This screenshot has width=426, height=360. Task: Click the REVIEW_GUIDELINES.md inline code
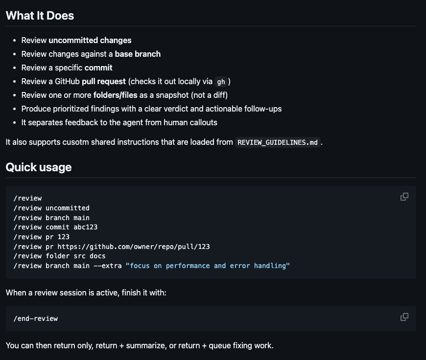(x=277, y=142)
